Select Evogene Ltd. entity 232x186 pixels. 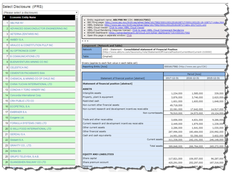pos(17,117)
